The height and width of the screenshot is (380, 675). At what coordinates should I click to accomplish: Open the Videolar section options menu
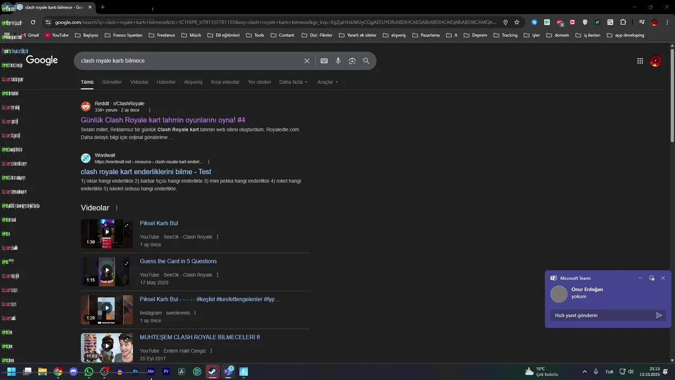(117, 208)
